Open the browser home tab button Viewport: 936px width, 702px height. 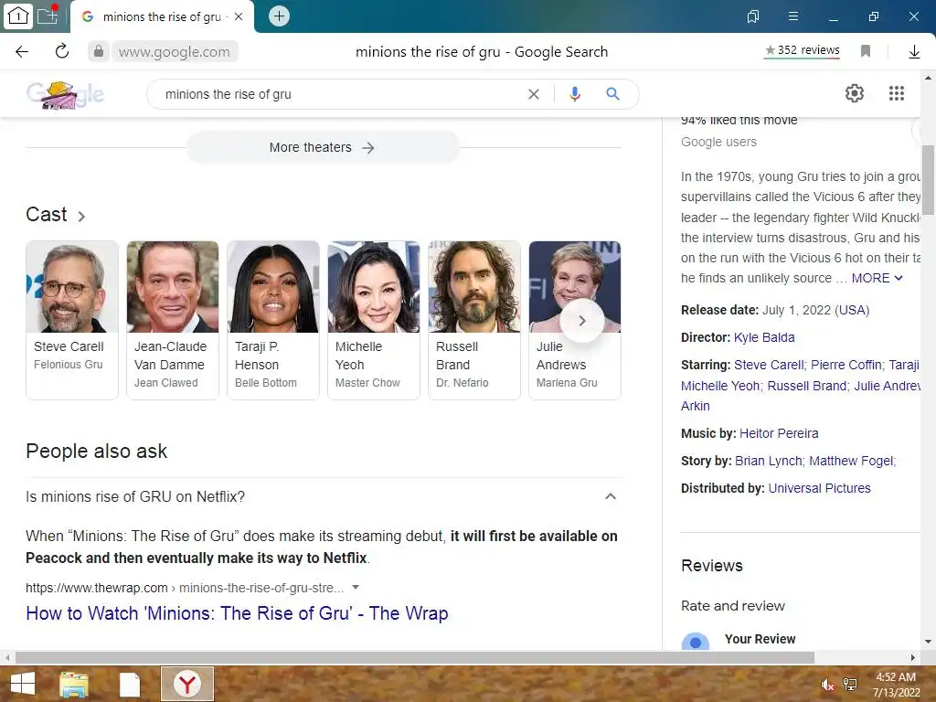[18, 16]
